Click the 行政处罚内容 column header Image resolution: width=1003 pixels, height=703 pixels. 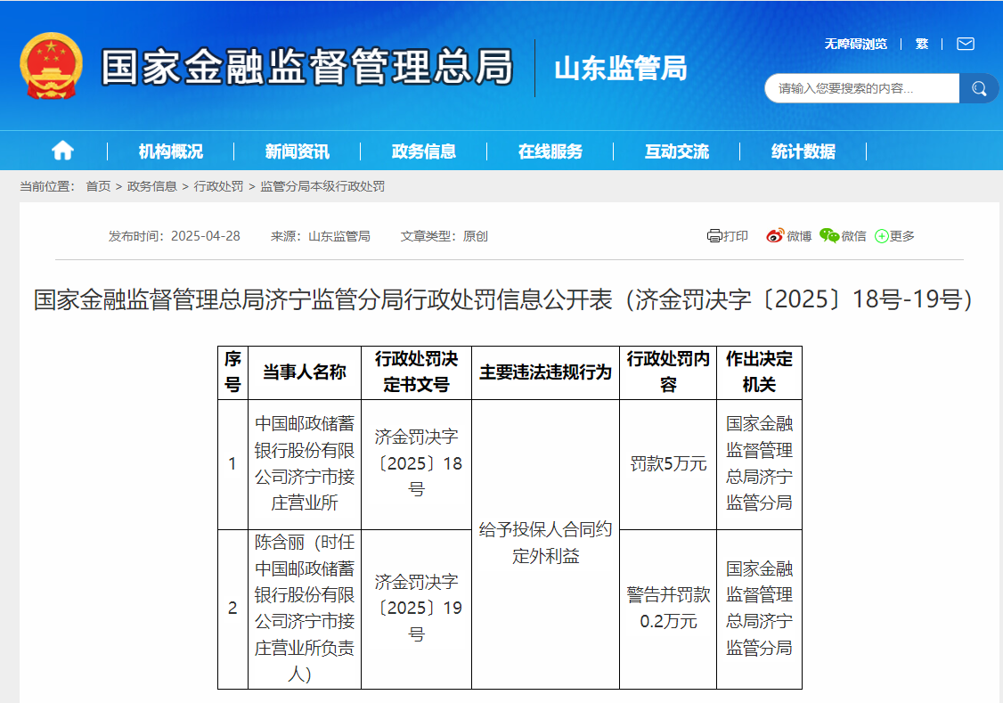point(668,372)
